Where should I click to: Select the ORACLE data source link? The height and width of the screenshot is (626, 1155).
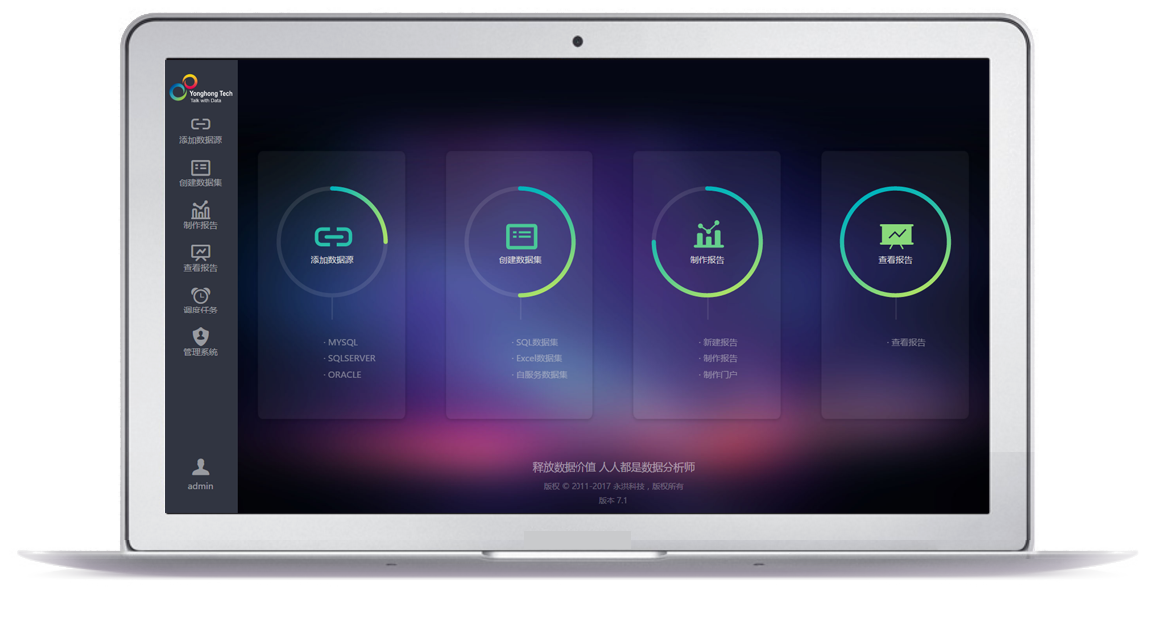coord(342,374)
